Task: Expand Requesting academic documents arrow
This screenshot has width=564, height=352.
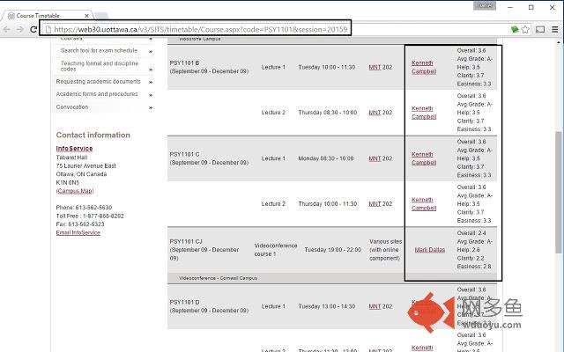Action: pyautogui.click(x=151, y=82)
